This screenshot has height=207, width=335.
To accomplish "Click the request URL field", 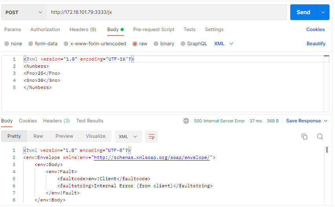I will (x=167, y=12).
